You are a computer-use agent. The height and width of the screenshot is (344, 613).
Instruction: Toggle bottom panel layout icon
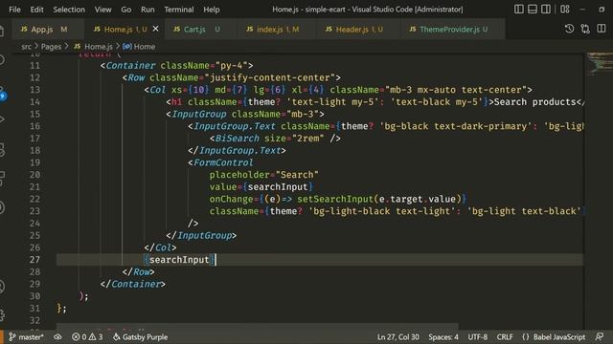pyautogui.click(x=533, y=9)
